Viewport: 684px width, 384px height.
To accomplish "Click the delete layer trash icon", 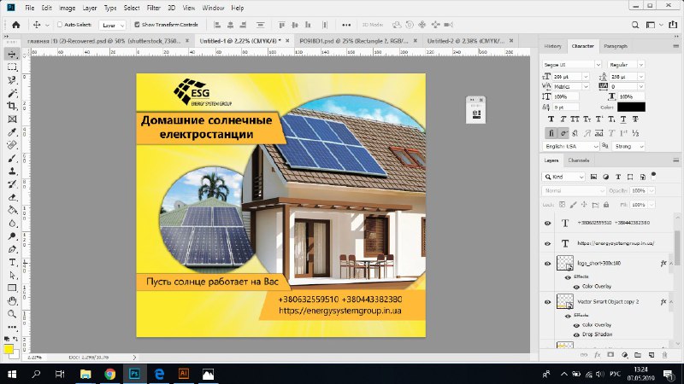I will point(665,355).
